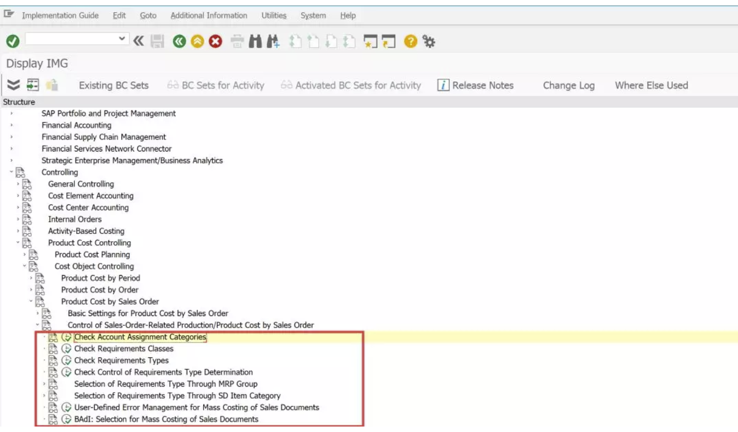738x432 pixels.
Task: Click the Expand All double-chevron icon
Action: tap(14, 85)
